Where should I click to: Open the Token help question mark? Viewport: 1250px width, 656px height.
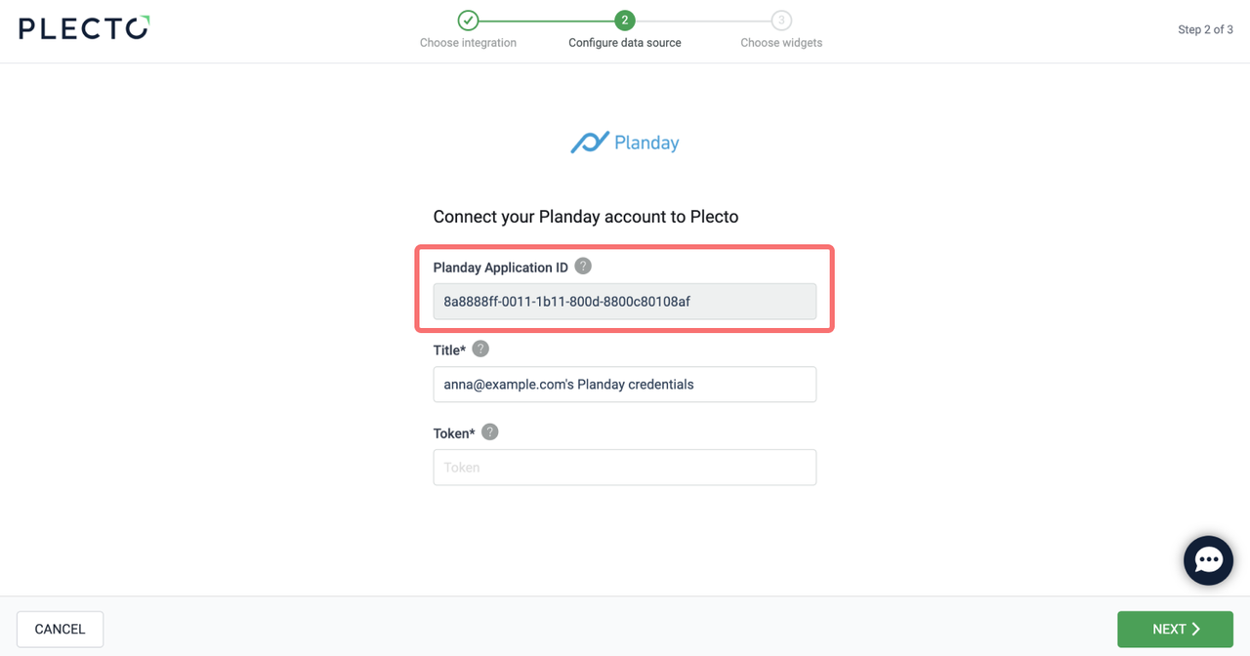pyautogui.click(x=490, y=432)
